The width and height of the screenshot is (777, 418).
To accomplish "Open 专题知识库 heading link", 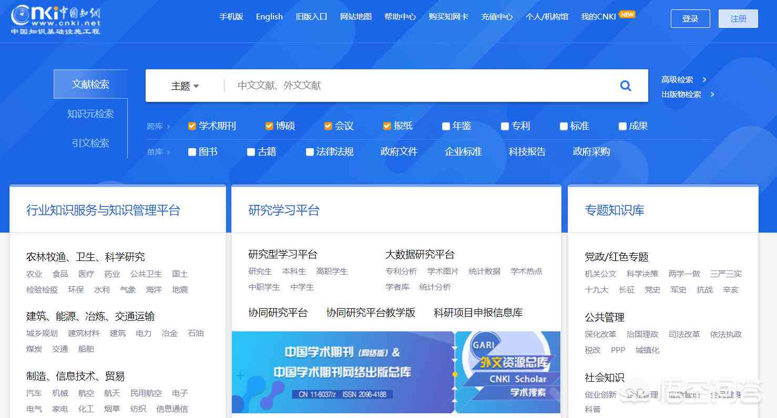I will tap(615, 211).
